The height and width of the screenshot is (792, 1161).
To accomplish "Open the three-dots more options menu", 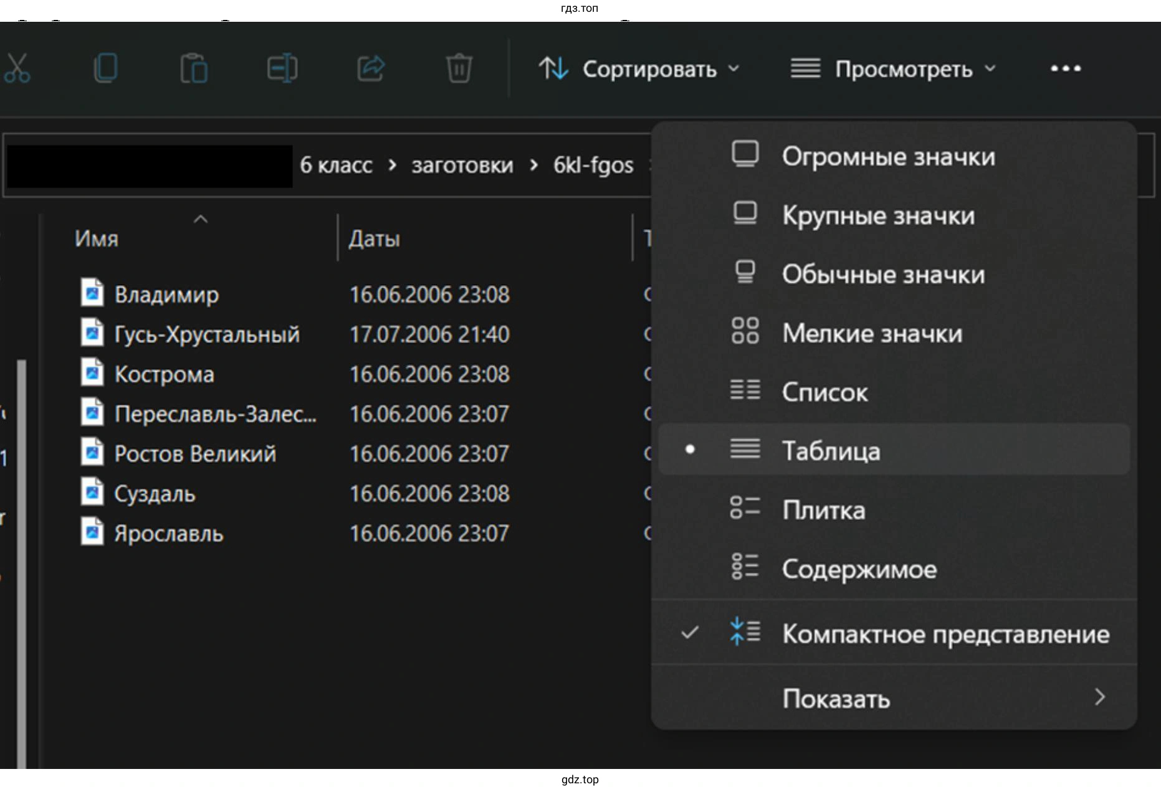I will tap(1066, 68).
